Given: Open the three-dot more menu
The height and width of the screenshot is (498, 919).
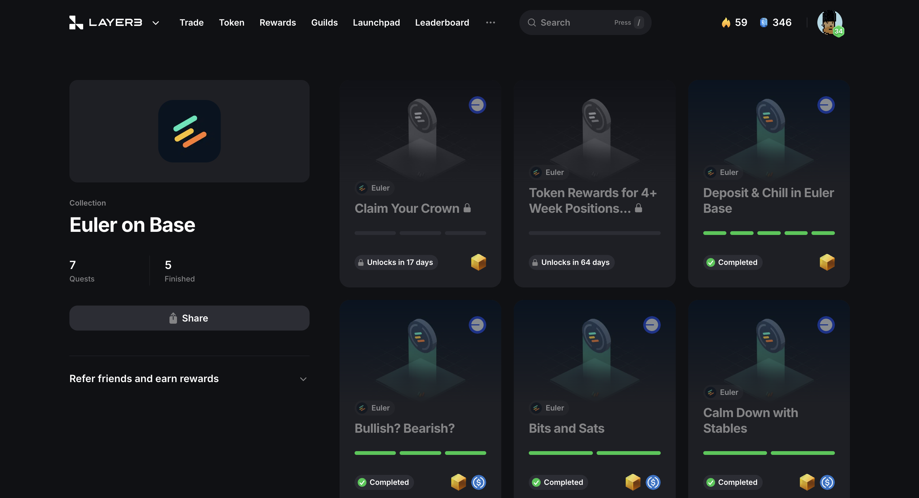Looking at the screenshot, I should click(x=491, y=22).
